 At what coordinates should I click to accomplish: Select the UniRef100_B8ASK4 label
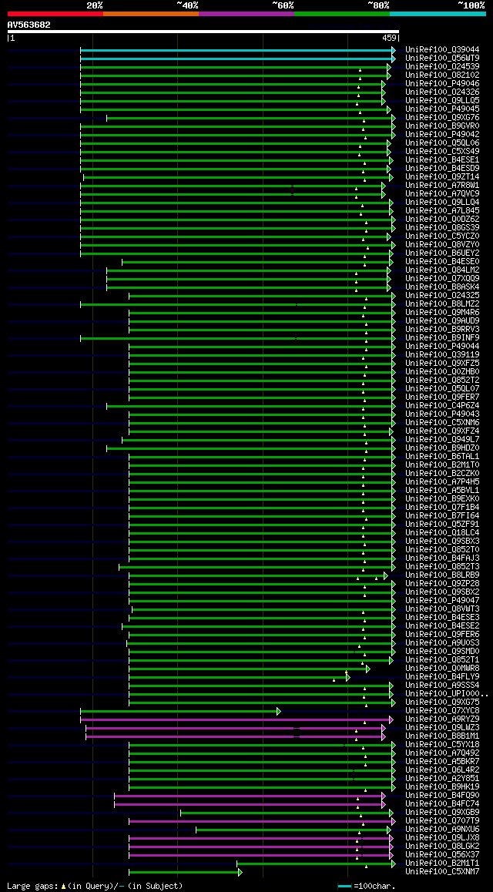click(x=442, y=287)
